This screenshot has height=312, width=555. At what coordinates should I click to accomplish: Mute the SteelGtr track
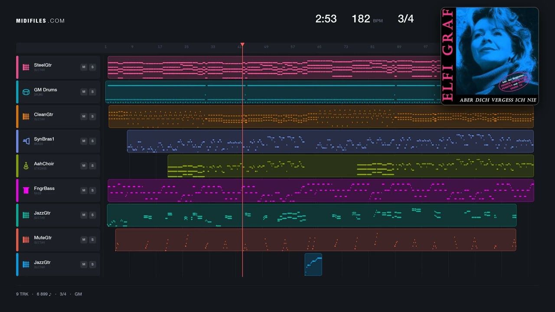pyautogui.click(x=84, y=67)
